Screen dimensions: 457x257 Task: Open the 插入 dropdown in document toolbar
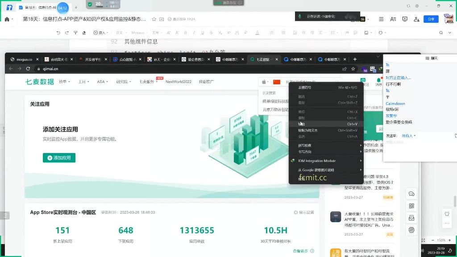coord(100,33)
